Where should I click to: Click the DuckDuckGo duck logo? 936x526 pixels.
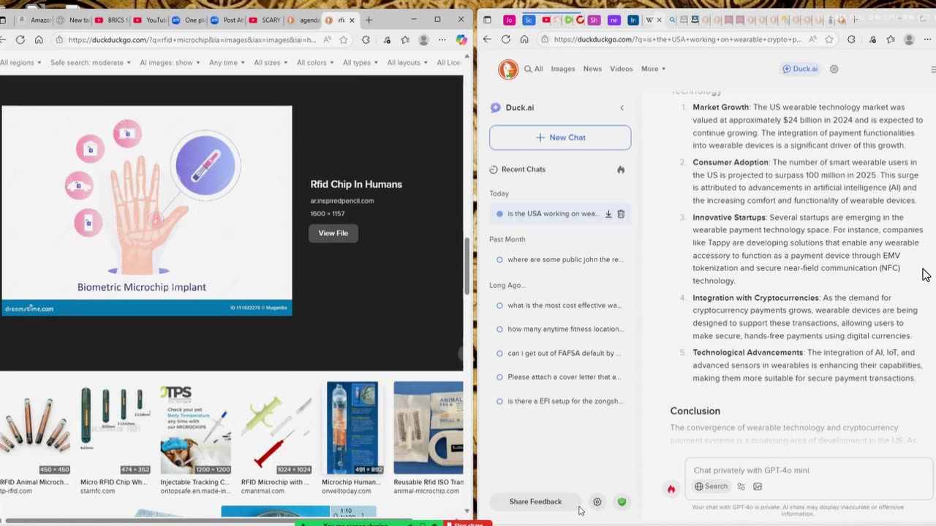point(508,69)
